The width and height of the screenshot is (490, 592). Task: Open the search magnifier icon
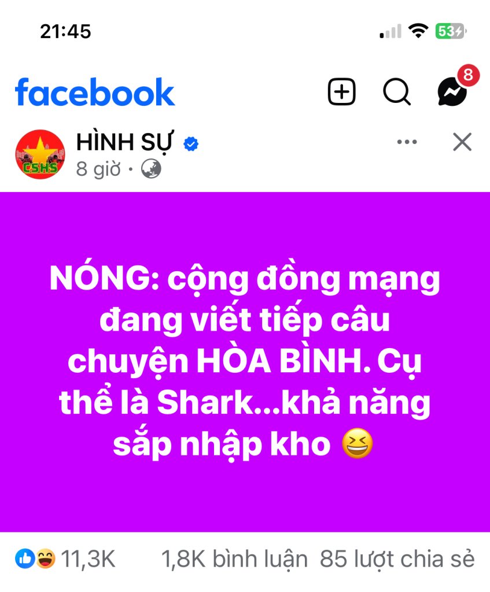click(397, 91)
